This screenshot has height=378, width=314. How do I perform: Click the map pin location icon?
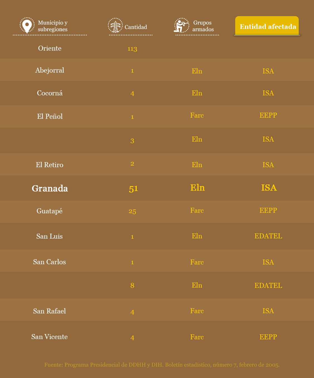pyautogui.click(x=27, y=26)
